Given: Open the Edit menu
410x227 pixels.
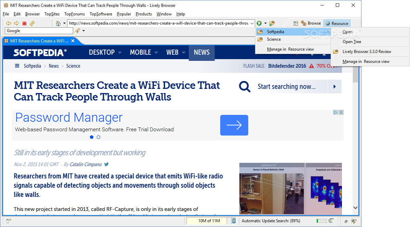Looking at the screenshot, I should click(x=17, y=14).
